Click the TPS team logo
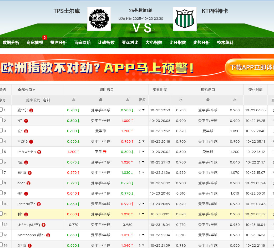The width and height of the screenshot is (274, 248). tap(99, 19)
